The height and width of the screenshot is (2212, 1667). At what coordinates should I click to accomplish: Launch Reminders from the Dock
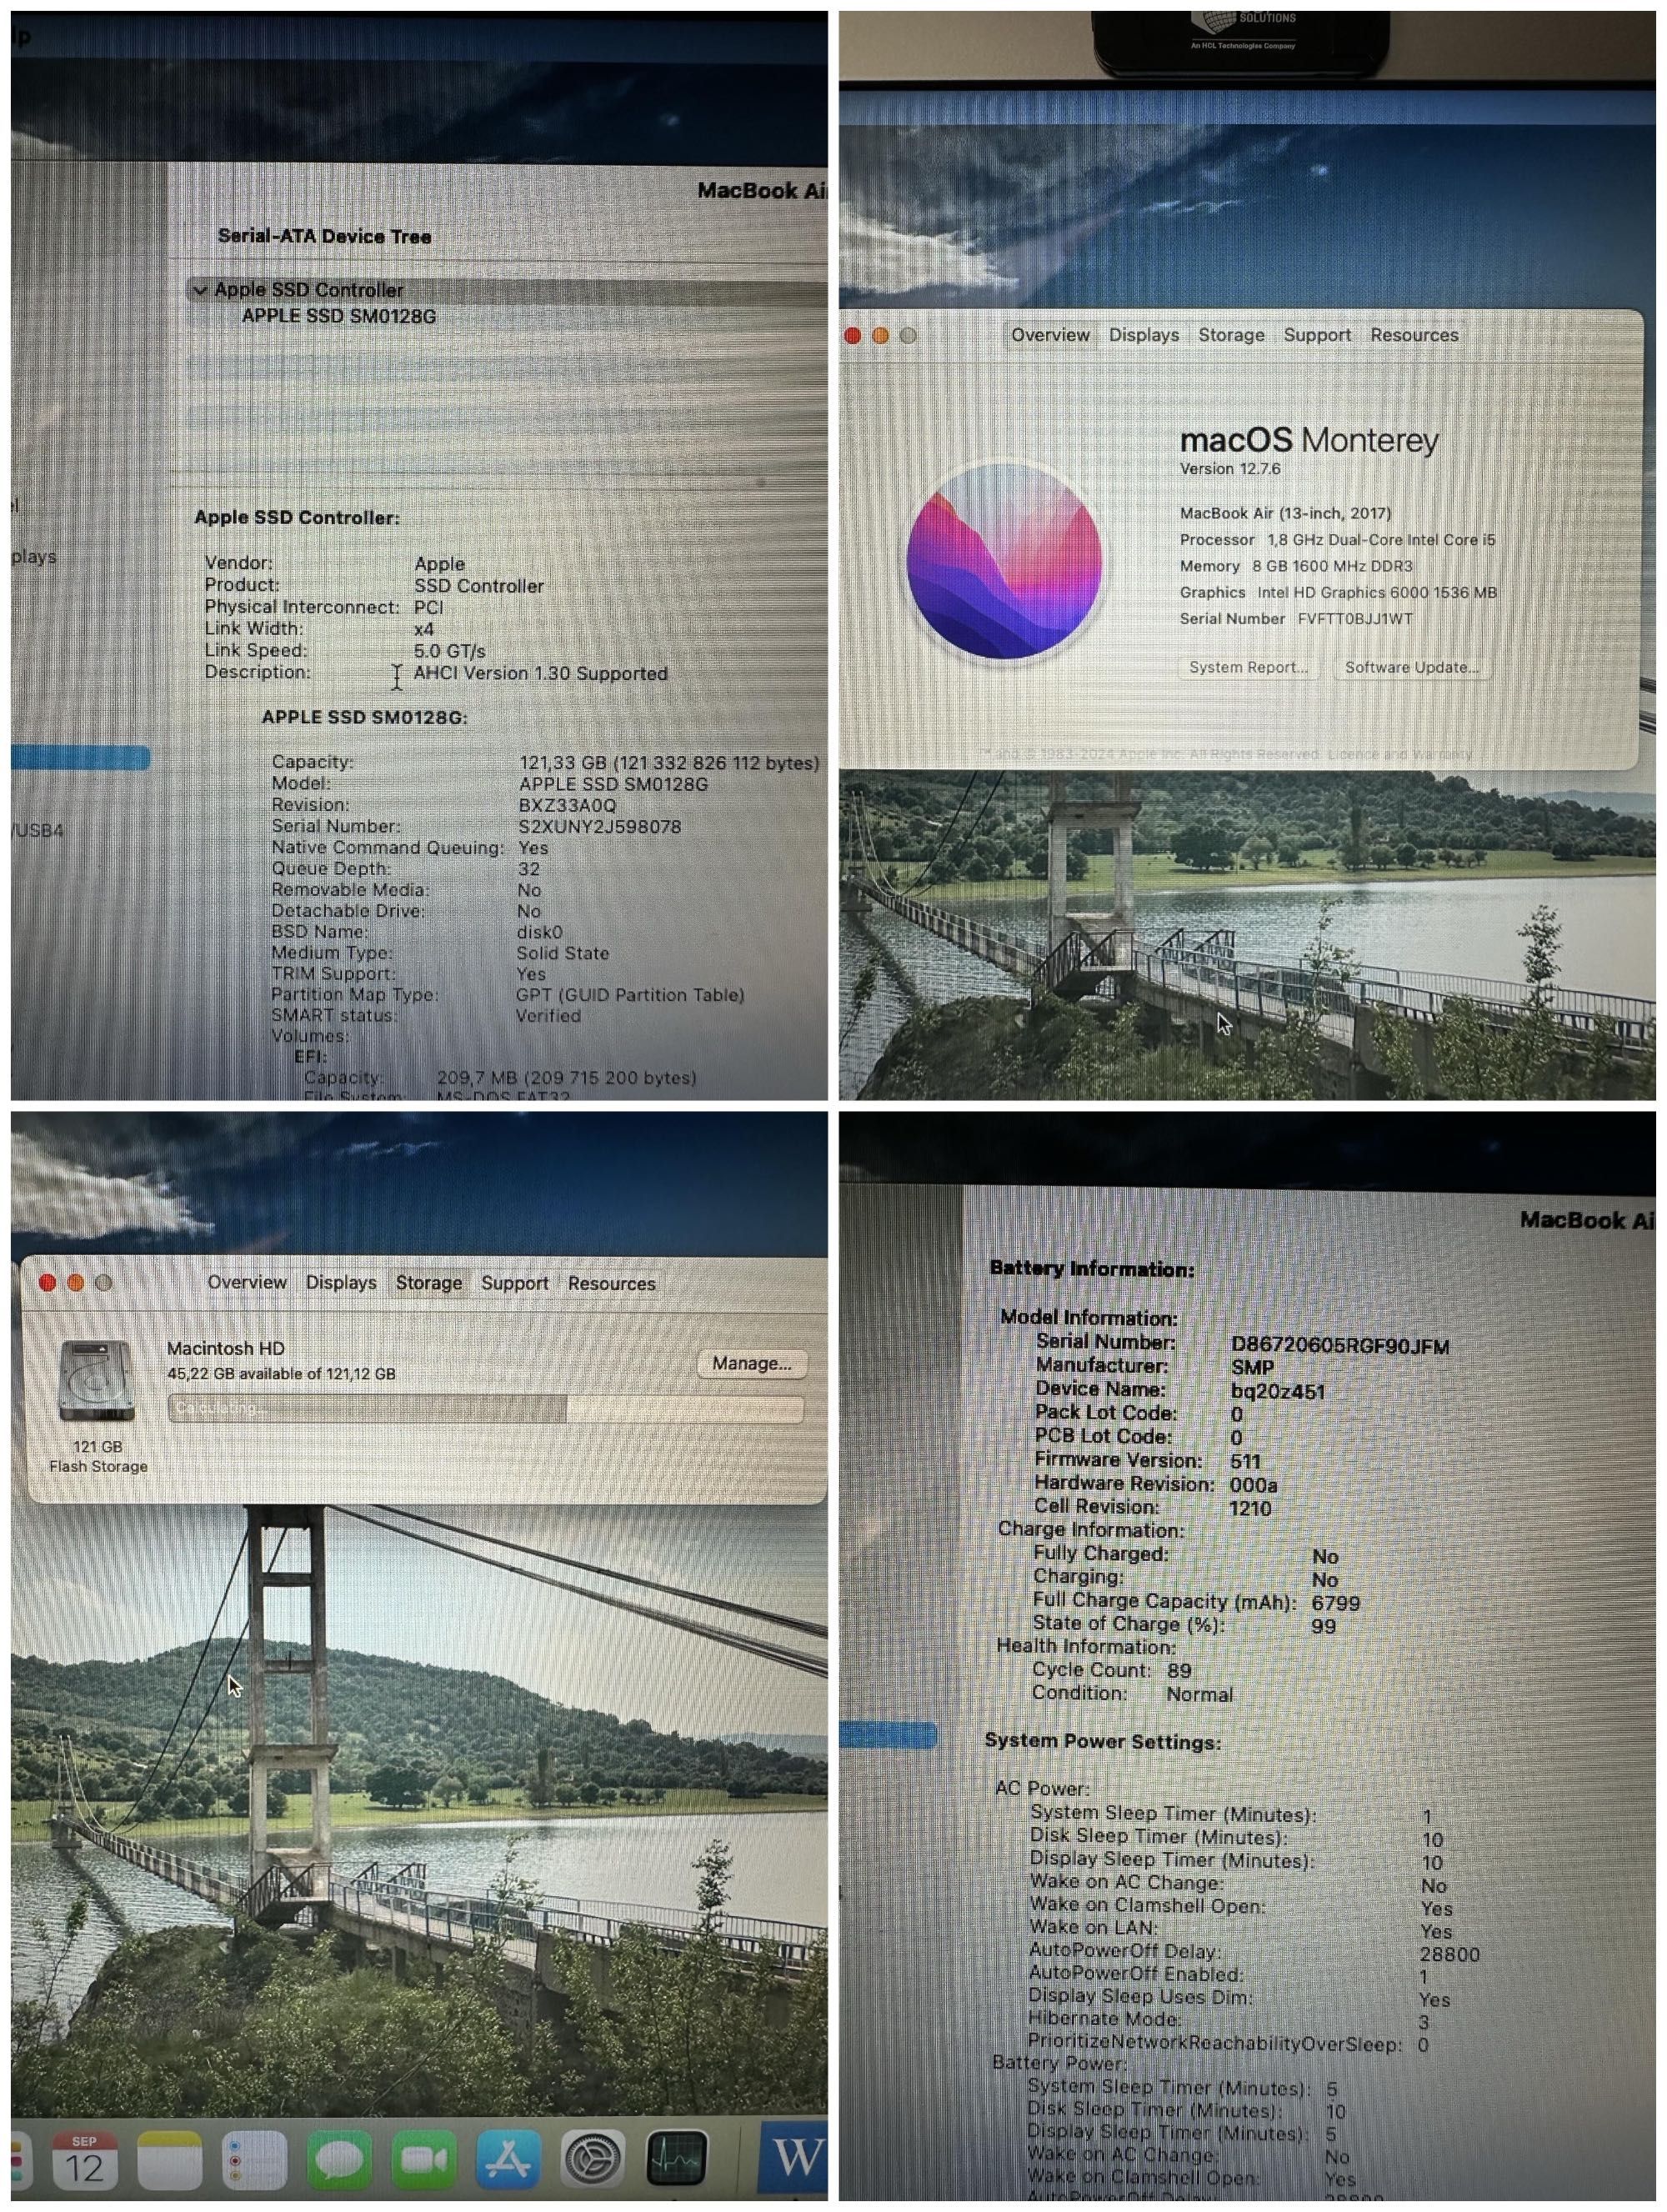pyautogui.click(x=254, y=2160)
